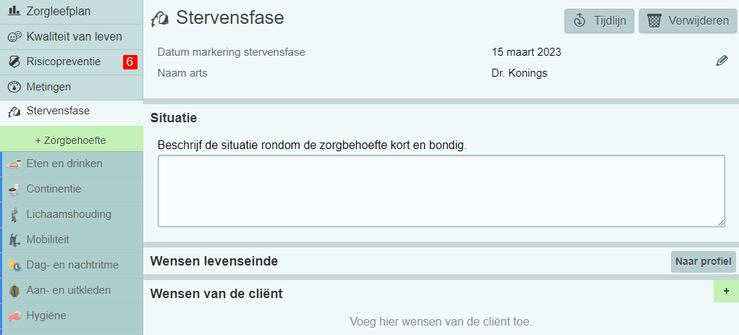This screenshot has height=335, width=739.
Task: Click the Eten en drinken icon
Action: 14,164
